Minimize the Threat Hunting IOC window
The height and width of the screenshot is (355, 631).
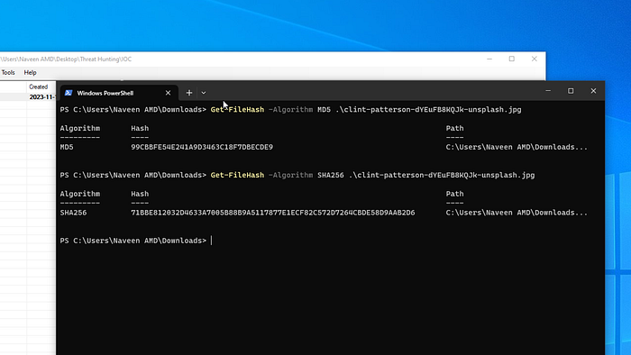pos(489,59)
